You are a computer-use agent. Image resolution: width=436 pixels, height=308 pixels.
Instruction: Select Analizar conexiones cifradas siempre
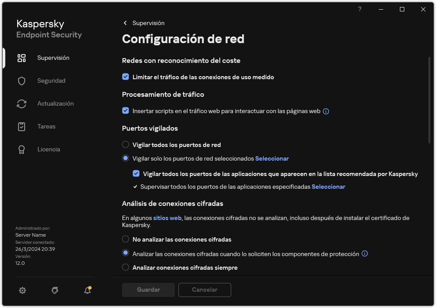(x=126, y=268)
